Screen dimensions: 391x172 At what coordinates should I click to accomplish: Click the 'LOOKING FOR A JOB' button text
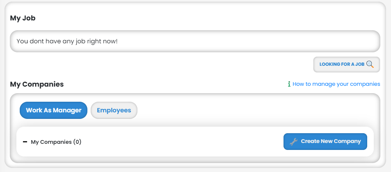(x=342, y=65)
